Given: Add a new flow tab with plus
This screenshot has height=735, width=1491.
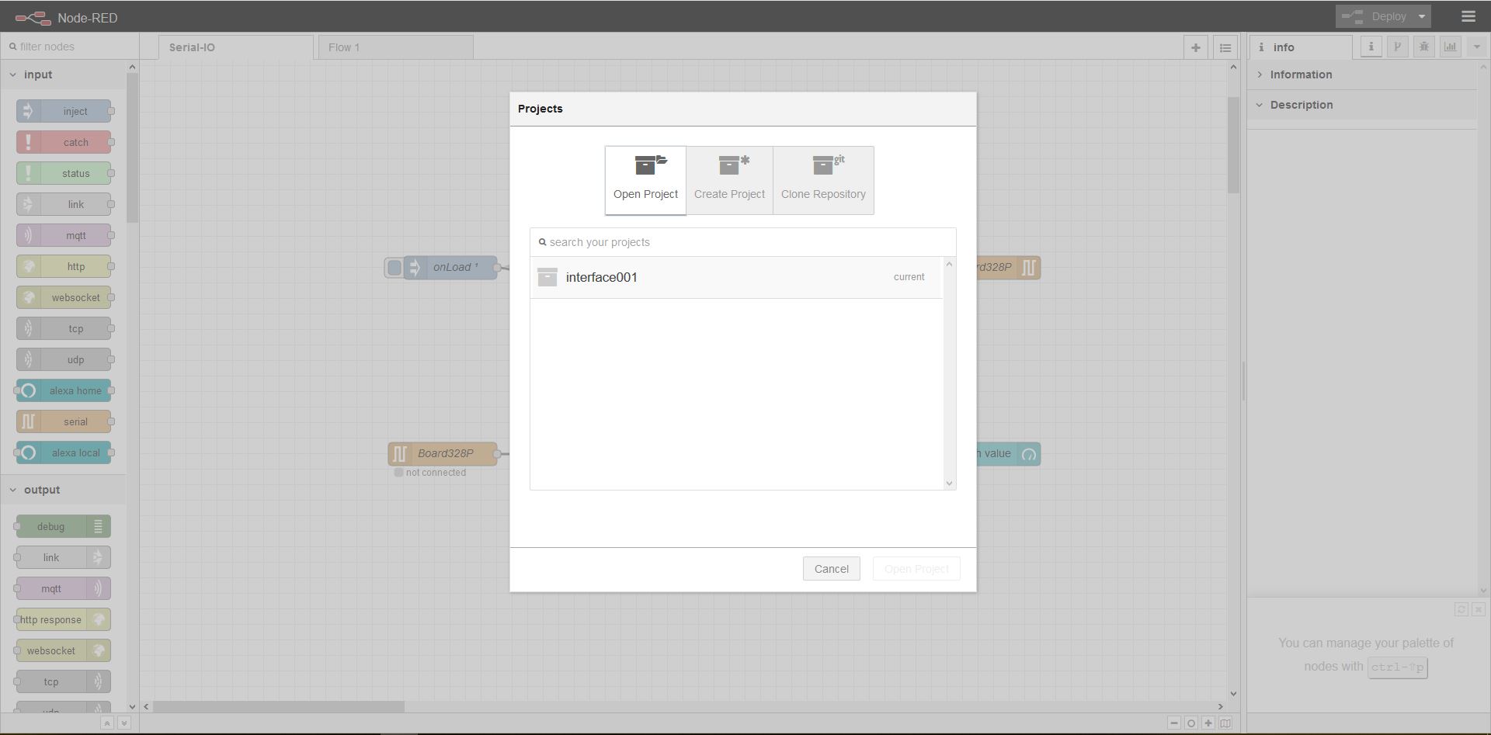Looking at the screenshot, I should 1195,47.
